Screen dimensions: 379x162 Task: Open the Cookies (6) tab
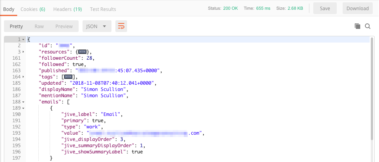(33, 9)
